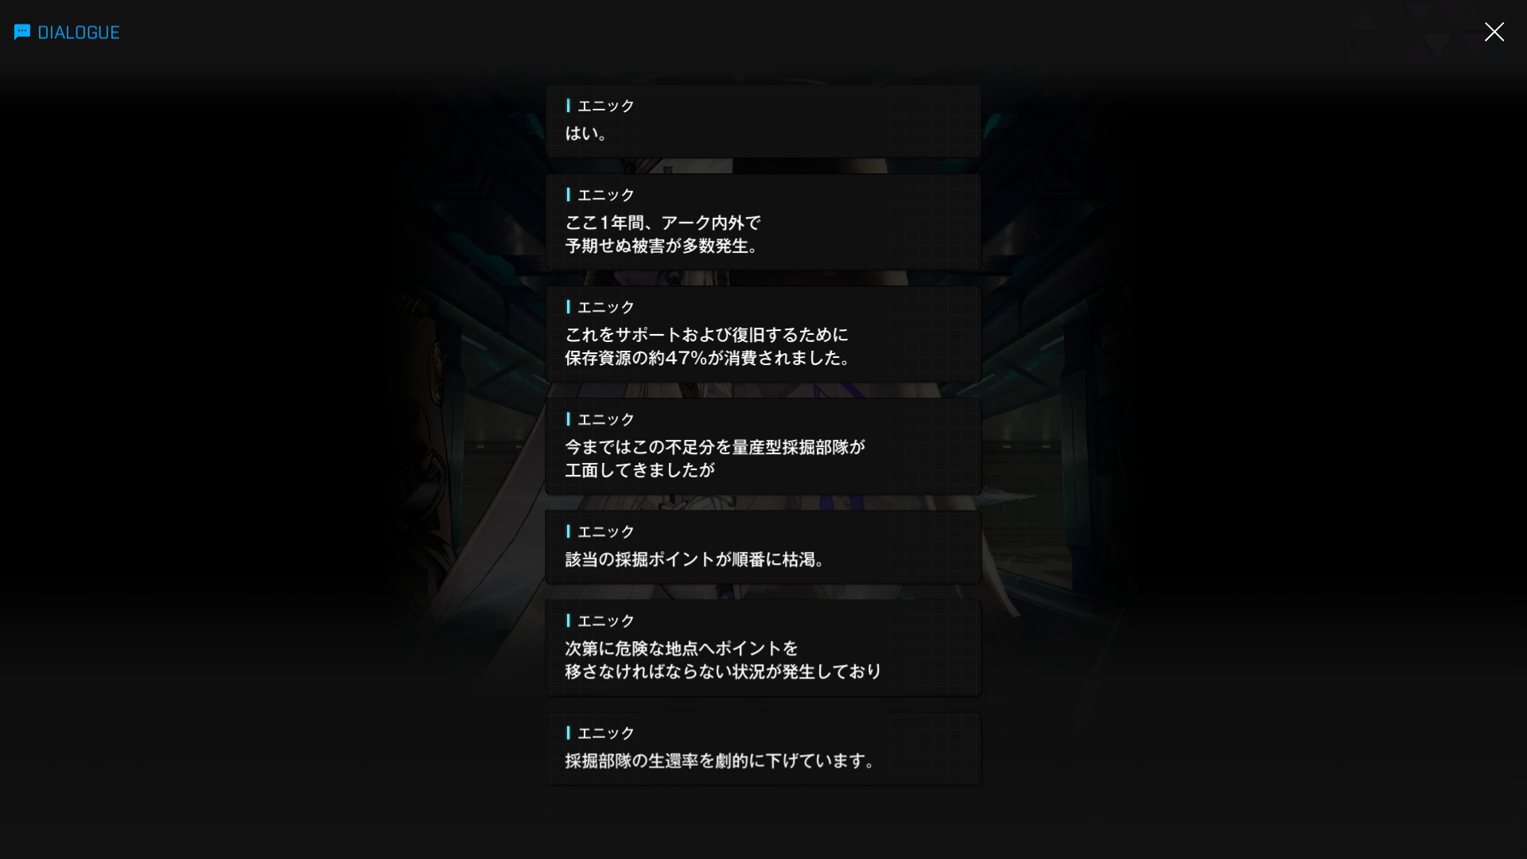Image resolution: width=1527 pixels, height=859 pixels.
Task: Click the line '移さなければならない状況が発生しており'
Action: coord(724,672)
